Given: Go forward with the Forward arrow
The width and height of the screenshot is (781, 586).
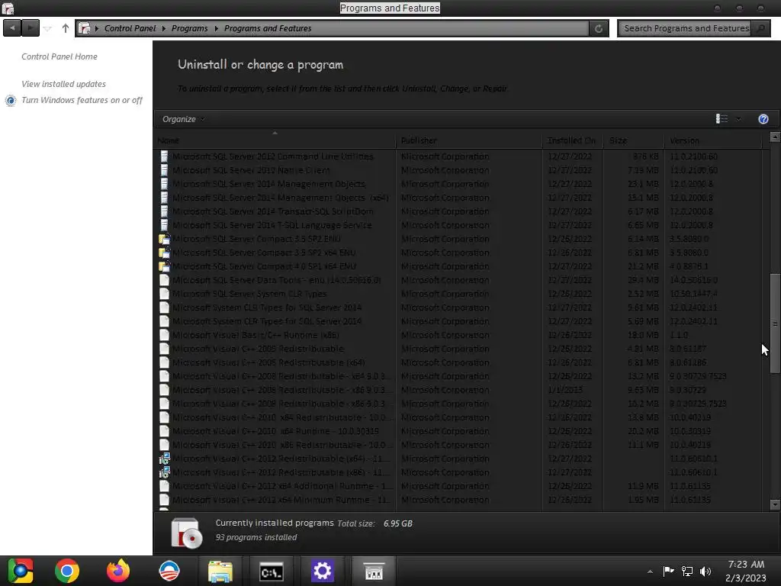Looking at the screenshot, I should [31, 28].
